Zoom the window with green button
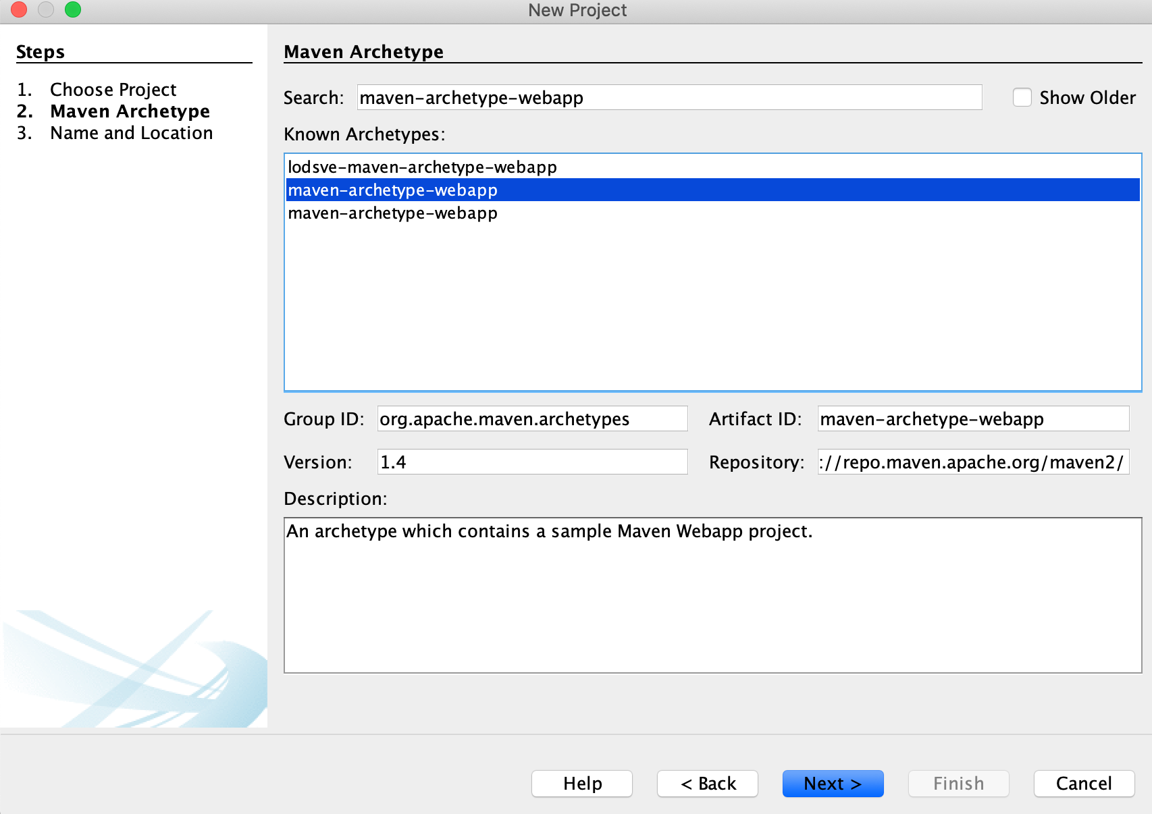Image resolution: width=1152 pixels, height=814 pixels. point(73,9)
